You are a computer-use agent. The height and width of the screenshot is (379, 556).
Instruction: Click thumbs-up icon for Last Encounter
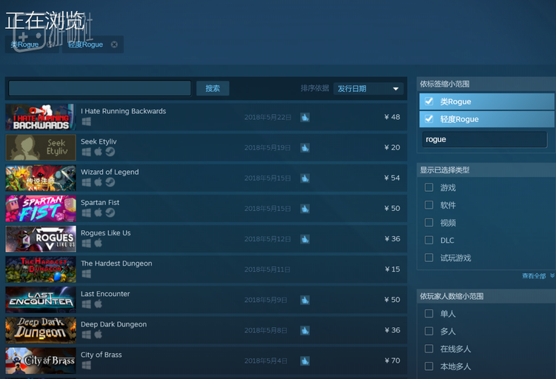tap(305, 300)
